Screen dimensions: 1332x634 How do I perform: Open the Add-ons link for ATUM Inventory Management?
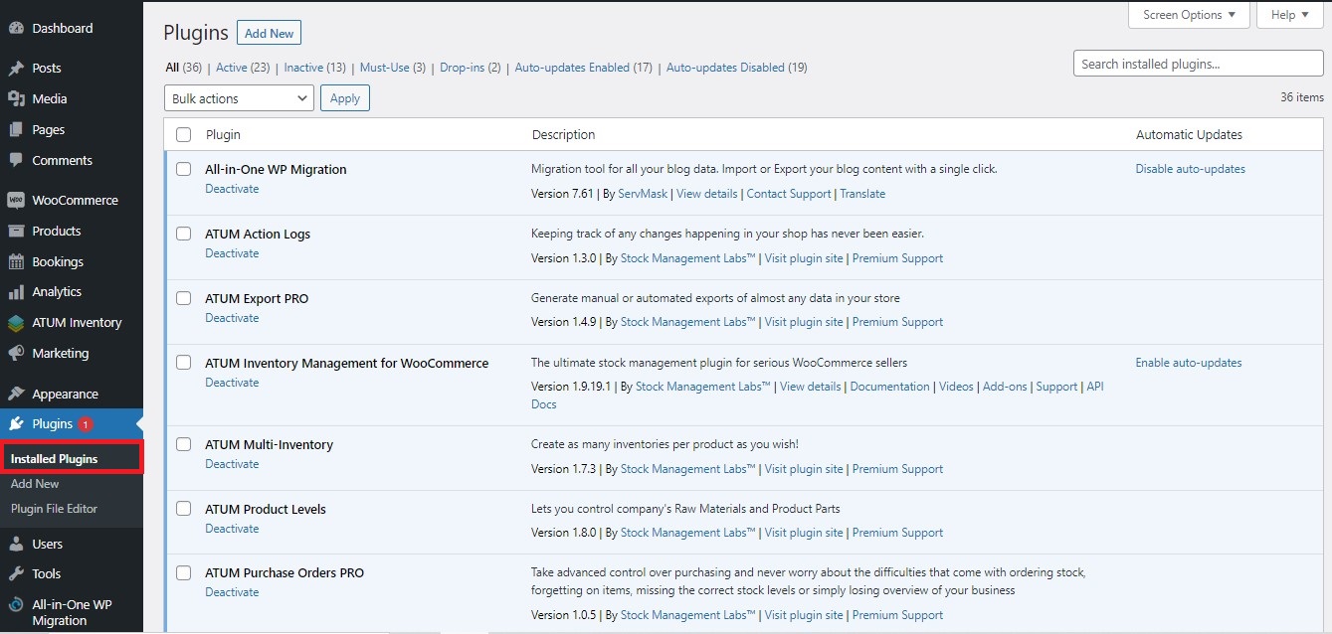pos(1005,387)
